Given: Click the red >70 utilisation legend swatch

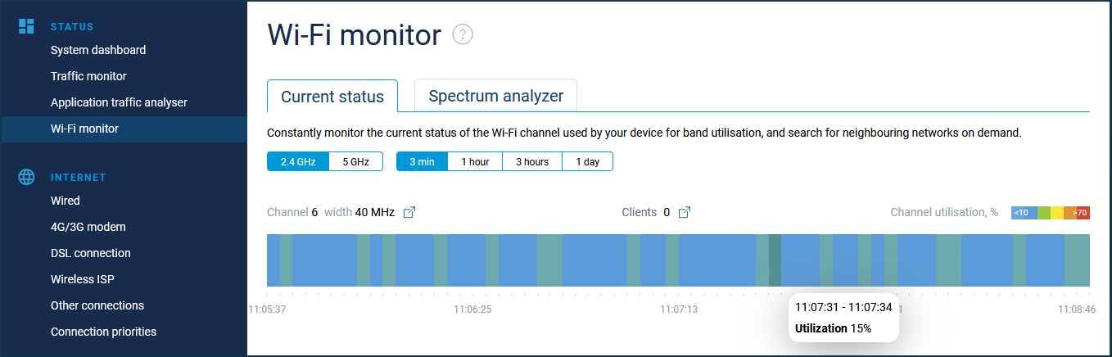Looking at the screenshot, I should [1083, 213].
